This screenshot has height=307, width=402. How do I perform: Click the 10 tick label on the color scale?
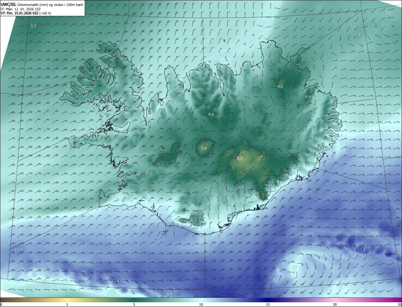click(x=201, y=304)
